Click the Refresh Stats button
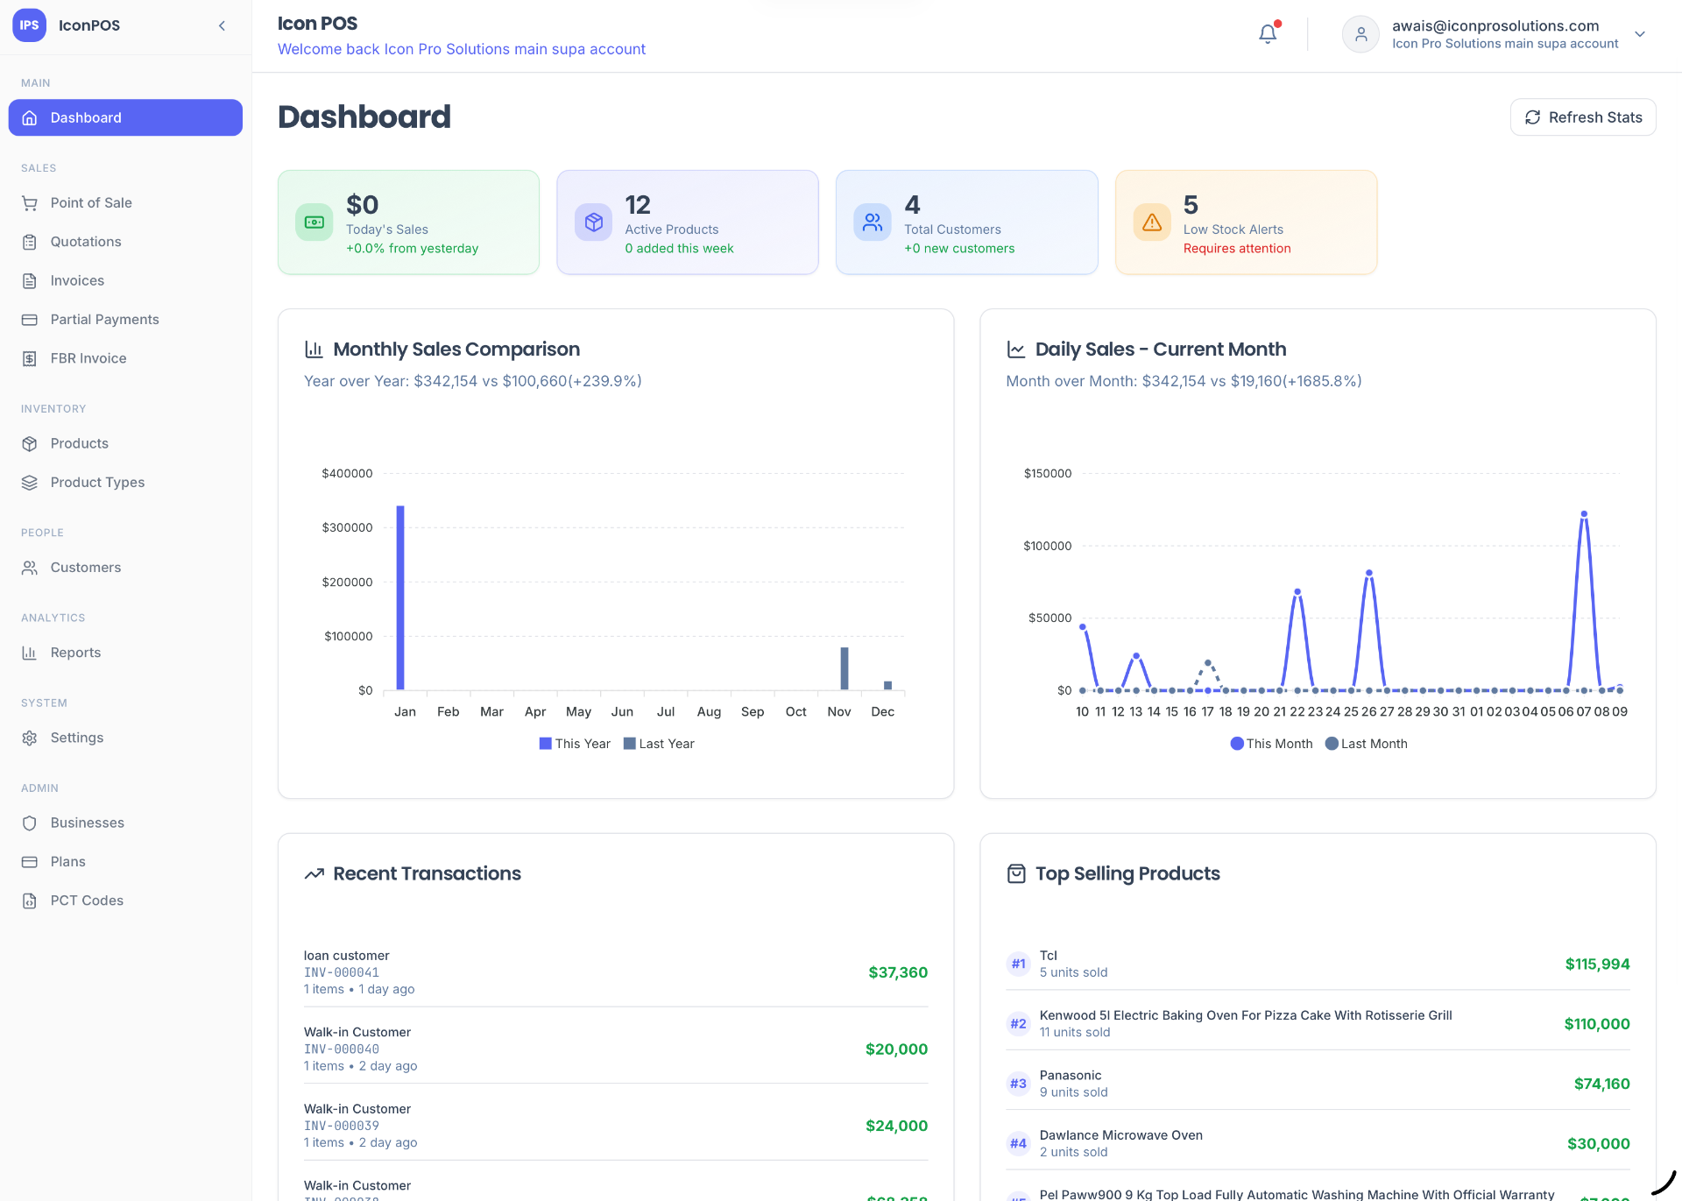This screenshot has height=1201, width=1682. [x=1583, y=117]
